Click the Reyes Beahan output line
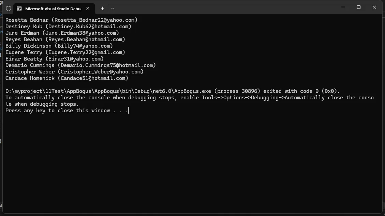Screen dimensions: 385x216 click(65, 39)
